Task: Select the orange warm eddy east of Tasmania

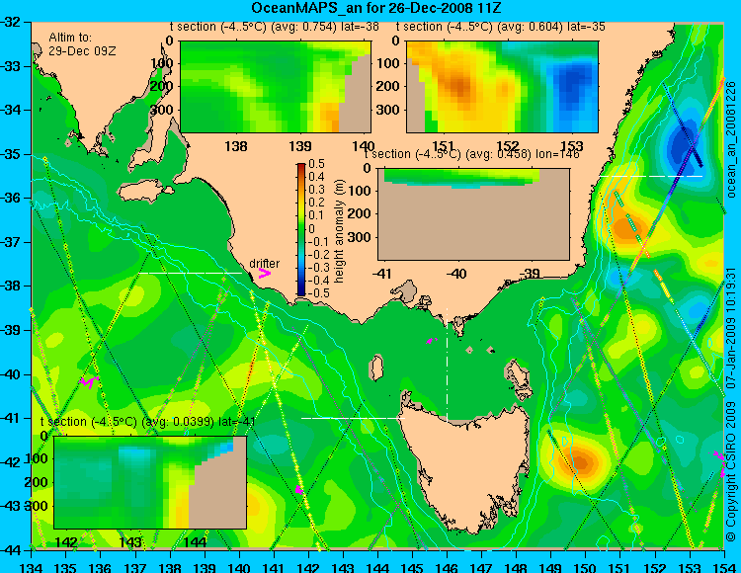Action: pos(580,460)
